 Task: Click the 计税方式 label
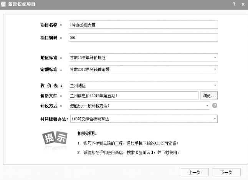coord(51,106)
